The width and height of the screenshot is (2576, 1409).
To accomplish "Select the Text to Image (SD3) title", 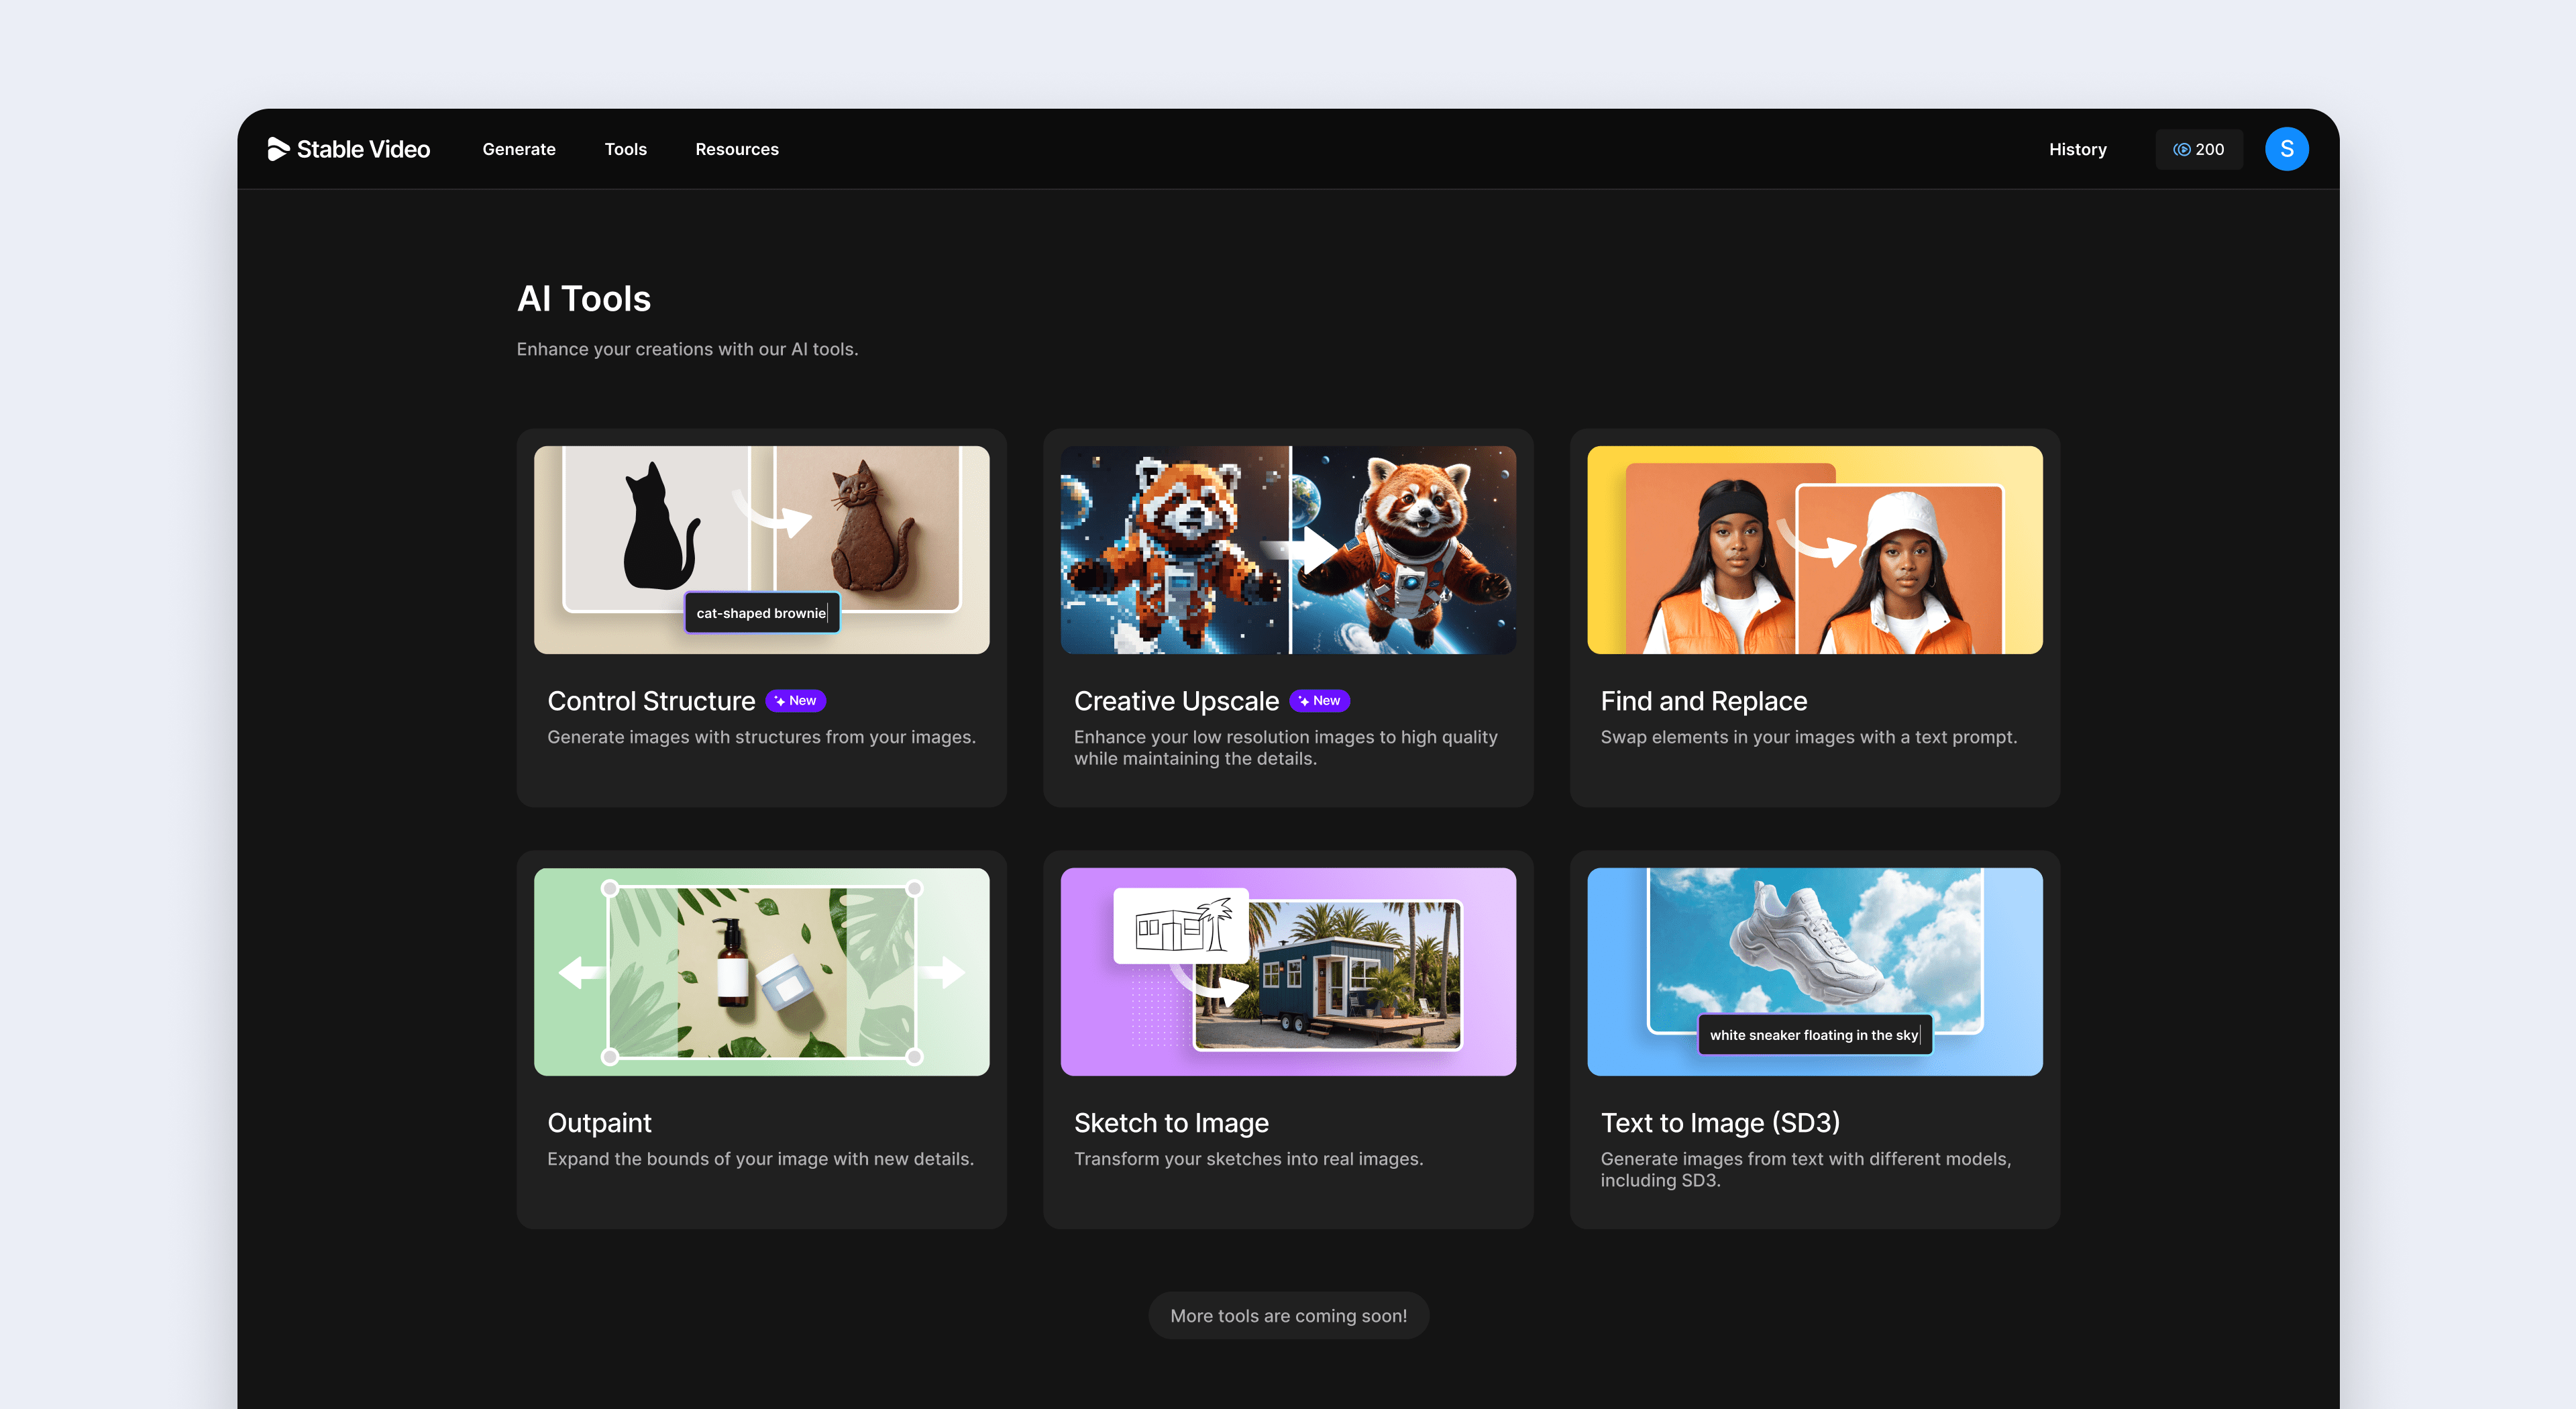I will pyautogui.click(x=1720, y=1123).
